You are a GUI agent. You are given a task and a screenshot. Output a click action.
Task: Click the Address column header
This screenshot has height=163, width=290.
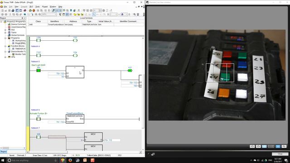tap(73, 21)
